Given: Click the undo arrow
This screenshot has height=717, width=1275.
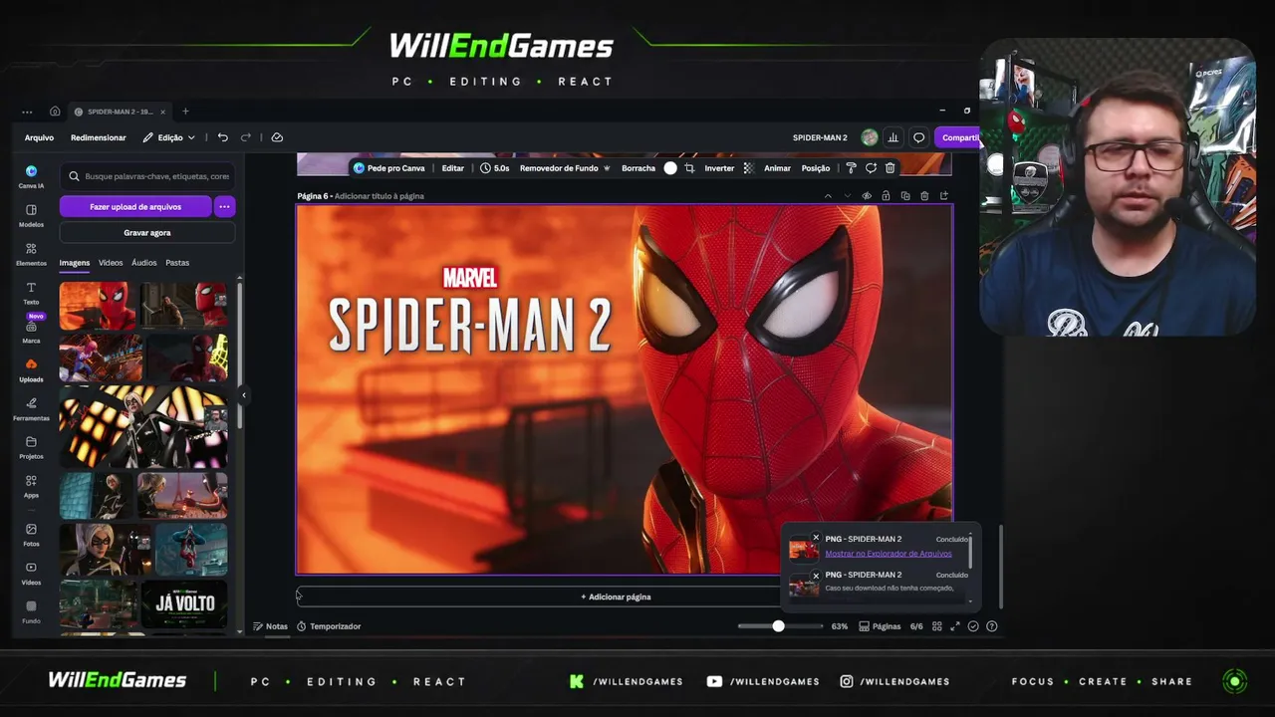Looking at the screenshot, I should tap(223, 137).
